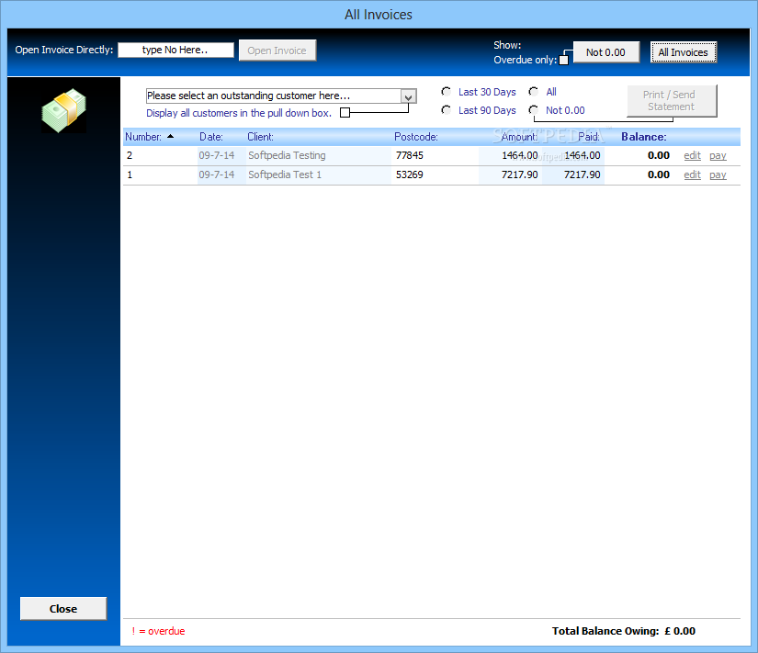This screenshot has width=758, height=653.
Task: Pay invoice 2 Softpedia Testing
Action: pyautogui.click(x=718, y=155)
